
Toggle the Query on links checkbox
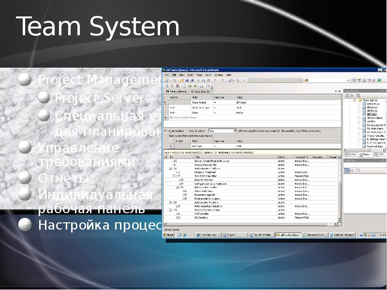165,130
